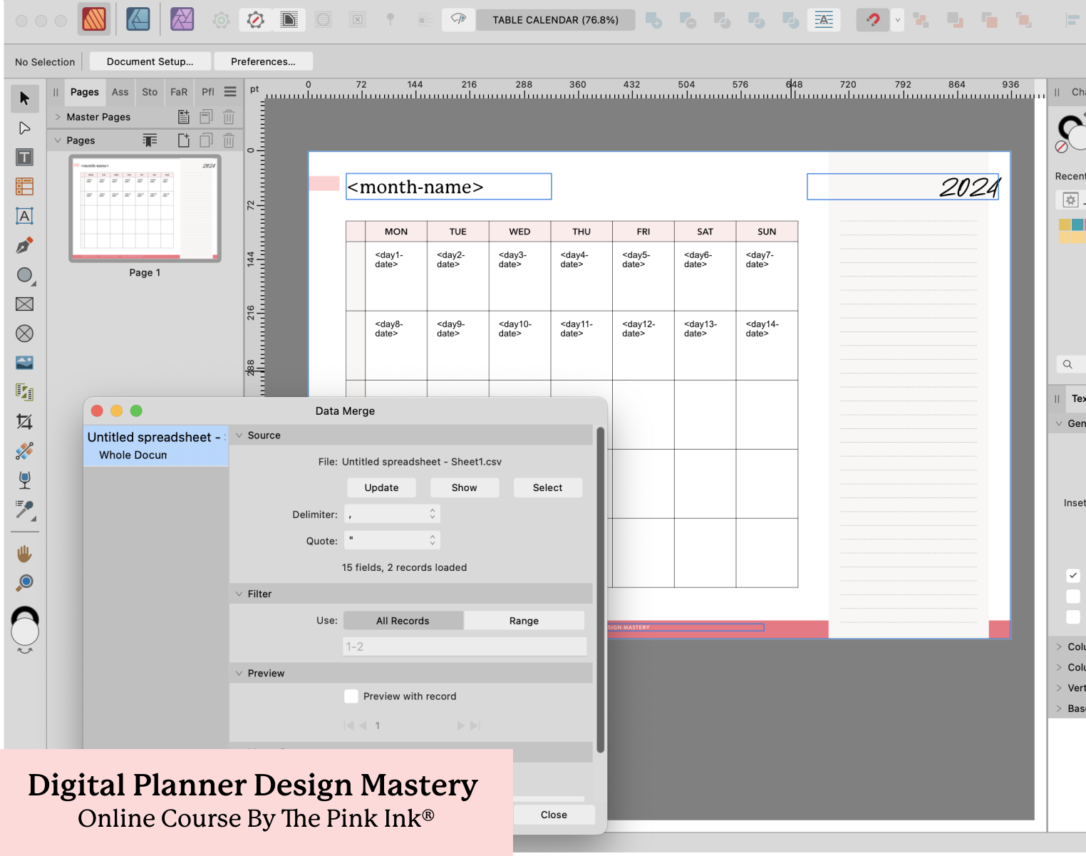Pick the Artistic Text tool

(x=25, y=216)
